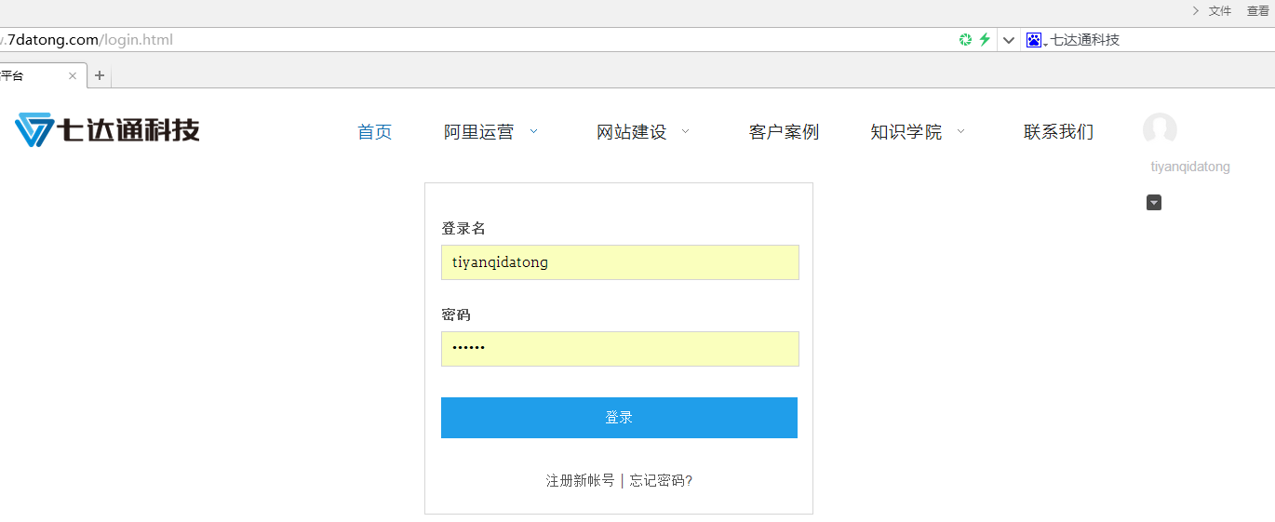This screenshot has height=522, width=1275.
Task: Click the tiyanqidatong username under the avatar
Action: [1190, 167]
